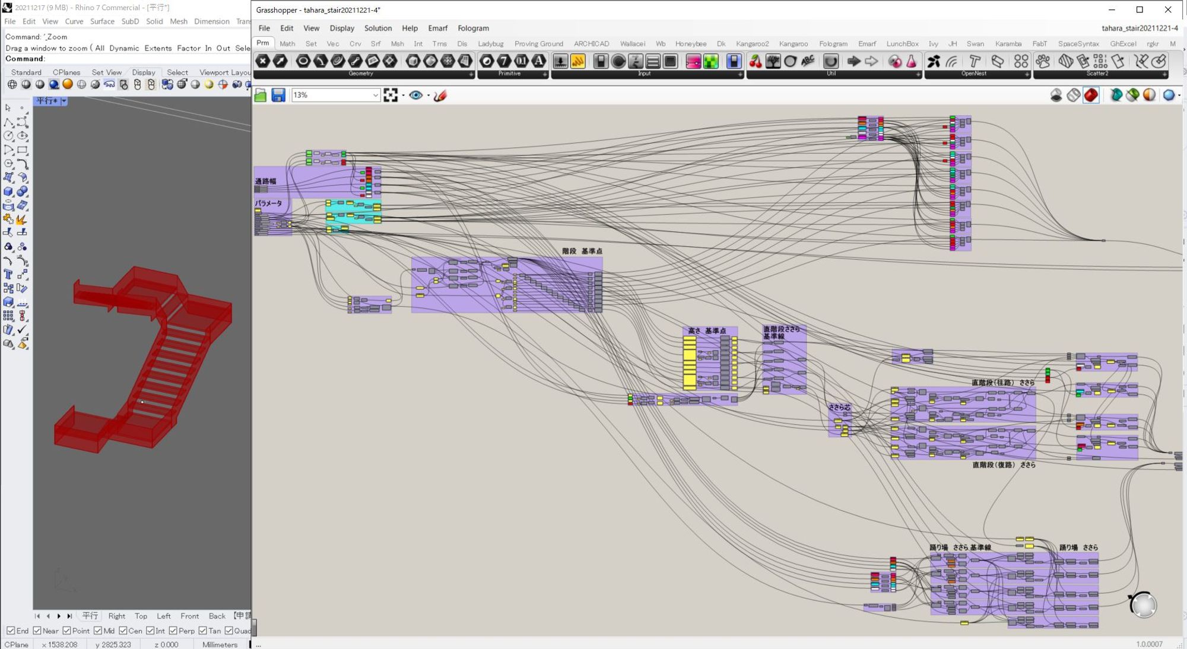The image size is (1187, 649).
Task: Toggle the Point osnap checkbox
Action: (66, 631)
